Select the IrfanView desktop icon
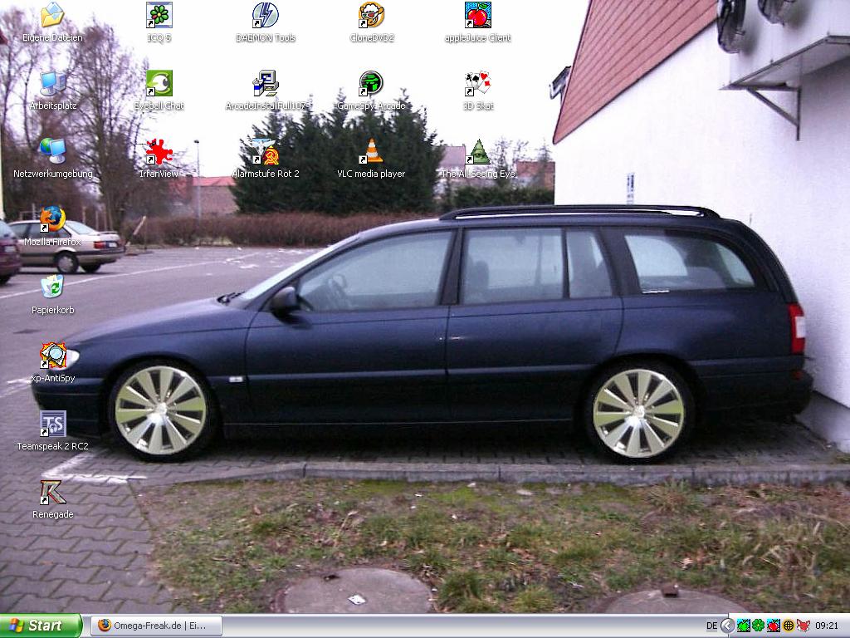Viewport: 850px width, 638px height. [x=159, y=152]
